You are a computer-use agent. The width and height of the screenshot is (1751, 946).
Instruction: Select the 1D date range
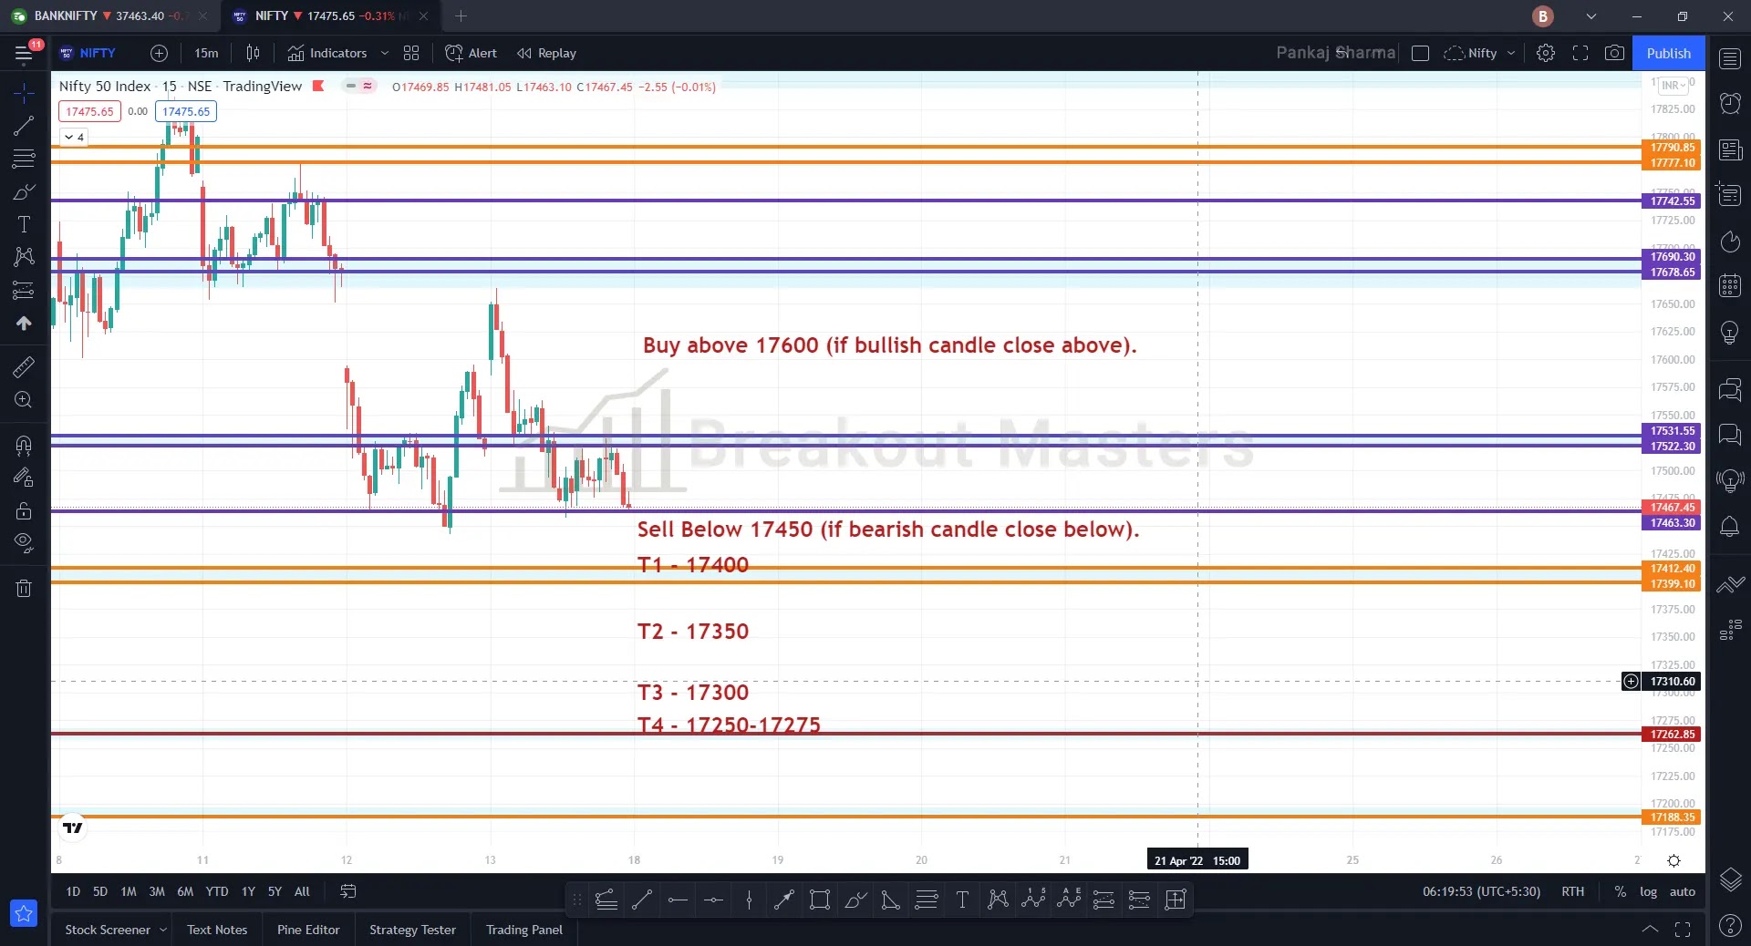[x=73, y=892]
